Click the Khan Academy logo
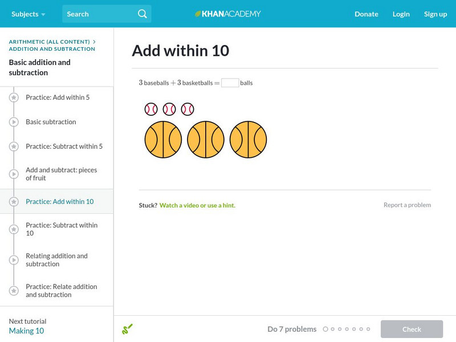The image size is (456, 342). (228, 14)
